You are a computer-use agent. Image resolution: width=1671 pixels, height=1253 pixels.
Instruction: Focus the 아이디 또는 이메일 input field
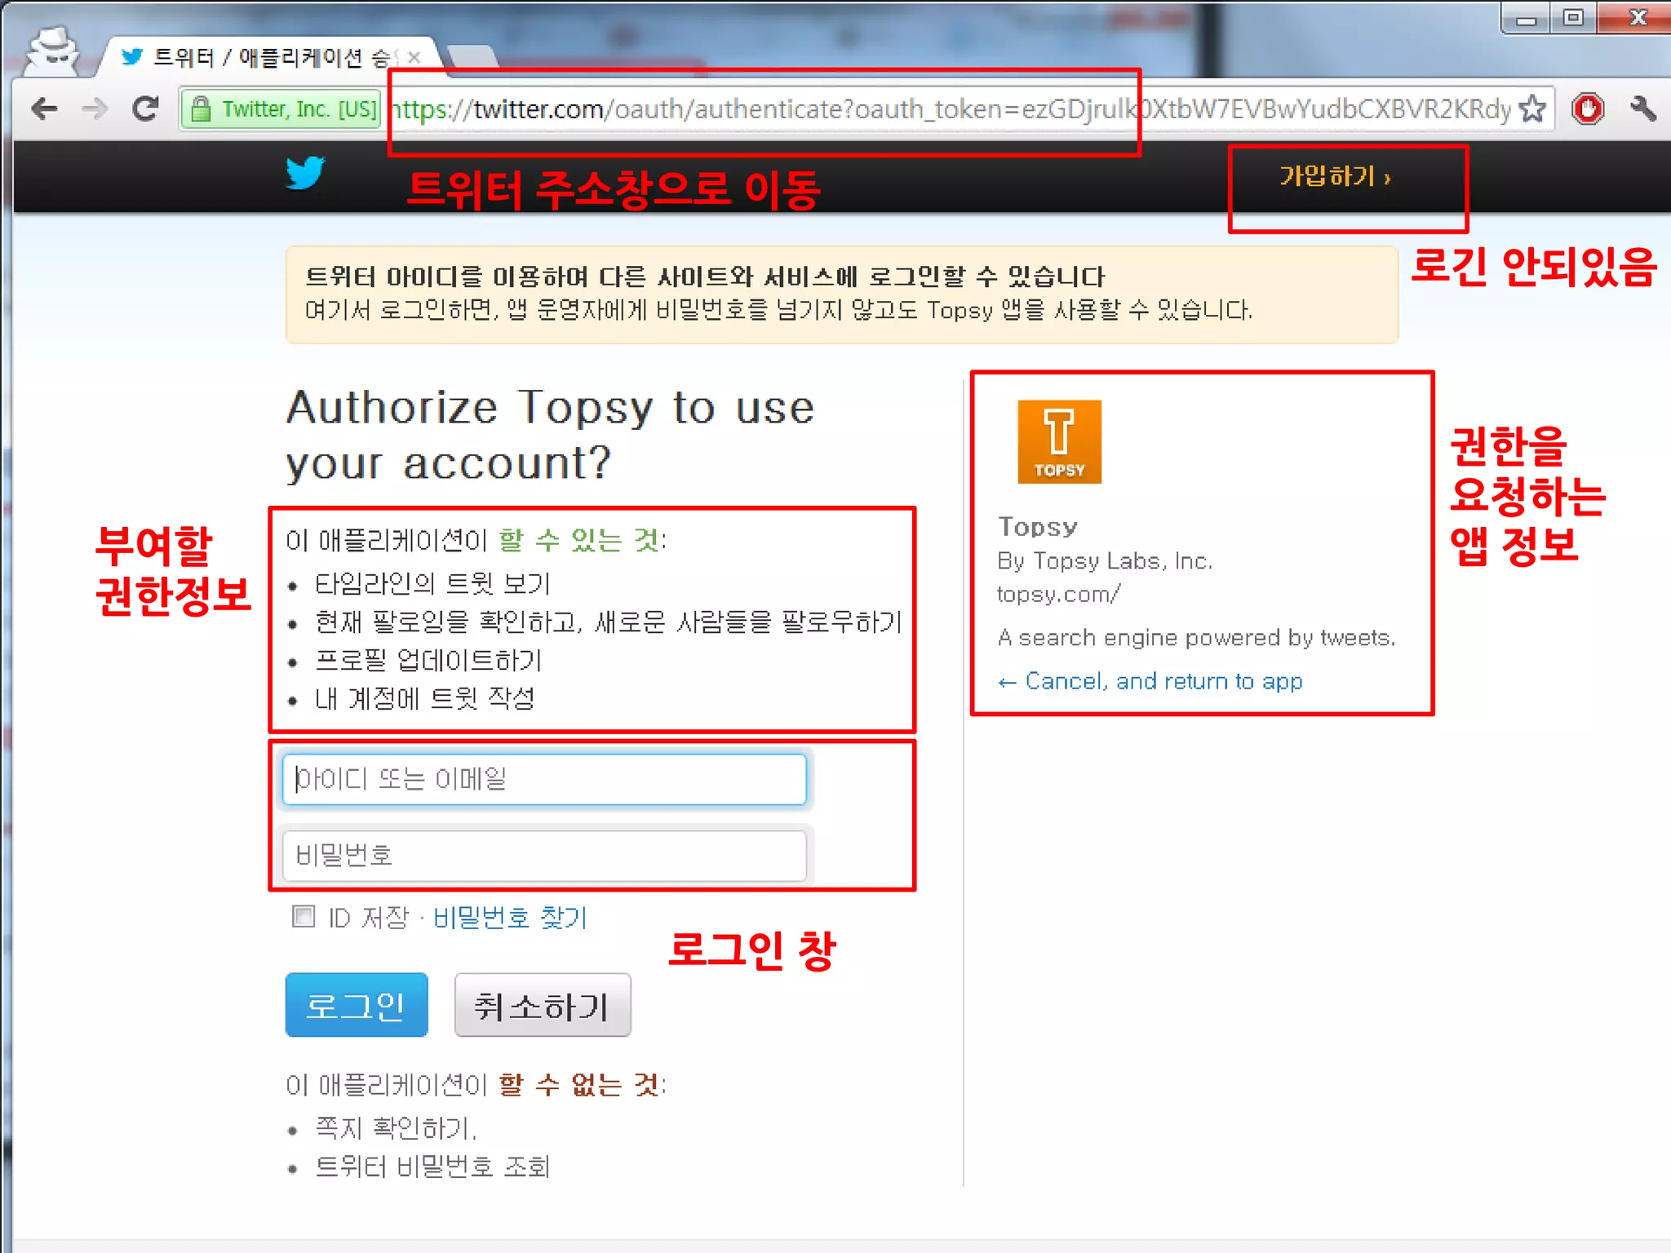[x=544, y=779]
